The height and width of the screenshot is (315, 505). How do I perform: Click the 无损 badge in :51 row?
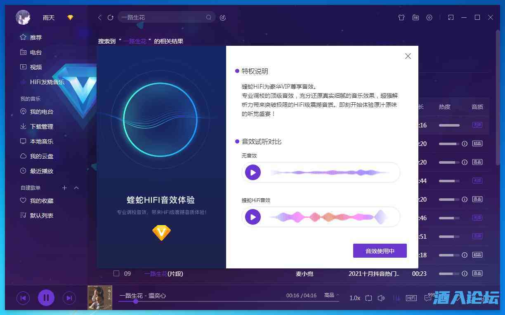[x=477, y=236]
